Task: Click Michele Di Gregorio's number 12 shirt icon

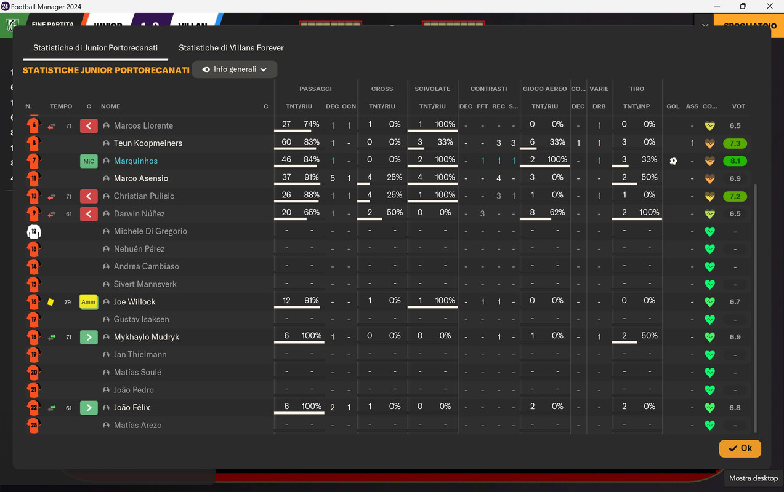Action: click(33, 232)
